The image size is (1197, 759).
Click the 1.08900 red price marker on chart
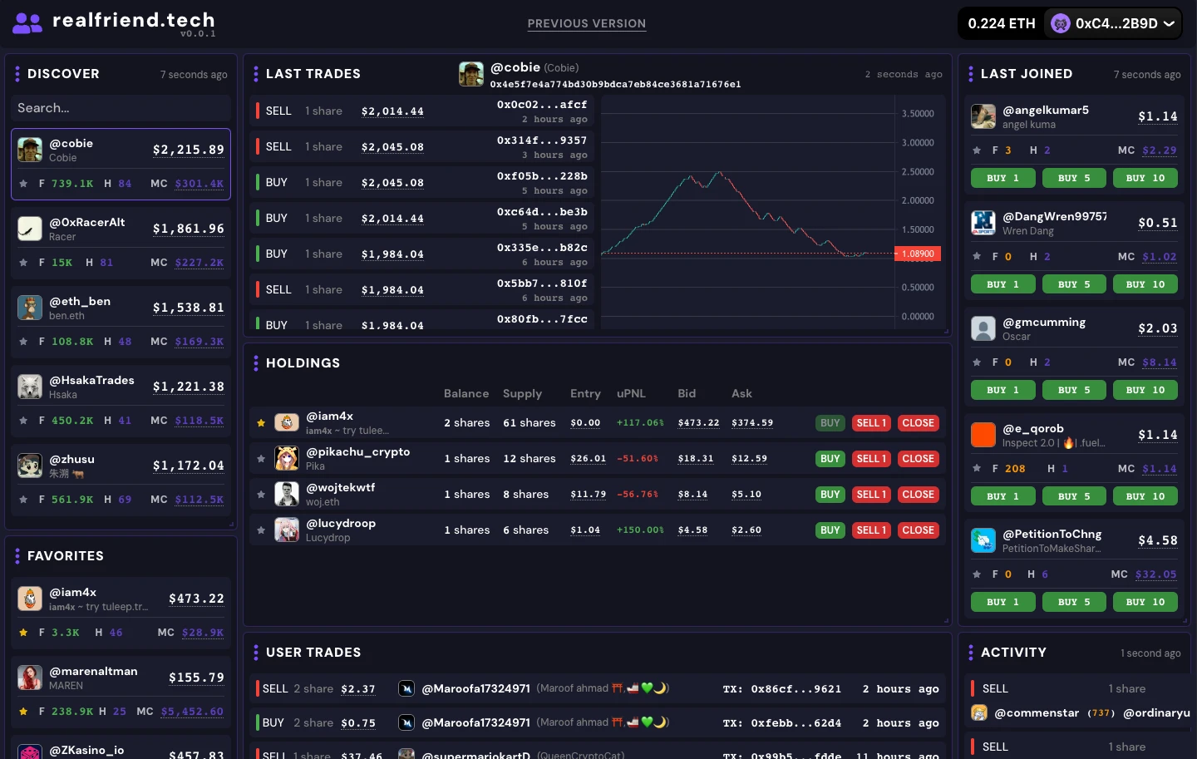tap(917, 254)
